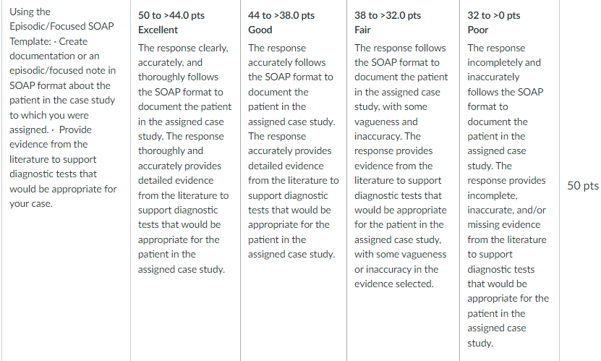Click the Good rating description text
The width and height of the screenshot is (601, 361).
[x=293, y=151]
